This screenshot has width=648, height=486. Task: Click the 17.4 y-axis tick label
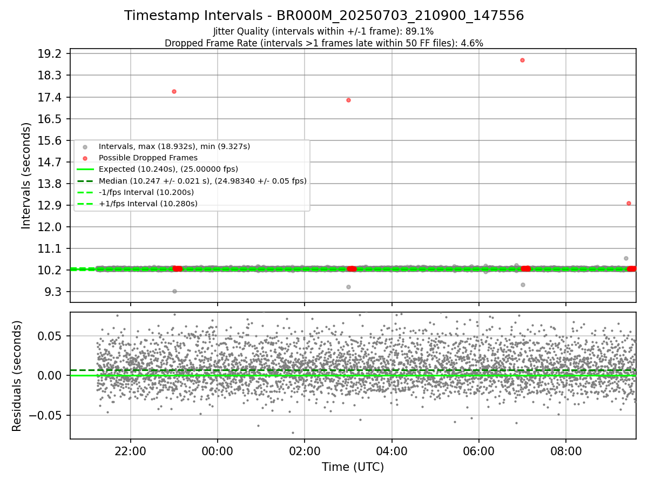tap(51, 97)
